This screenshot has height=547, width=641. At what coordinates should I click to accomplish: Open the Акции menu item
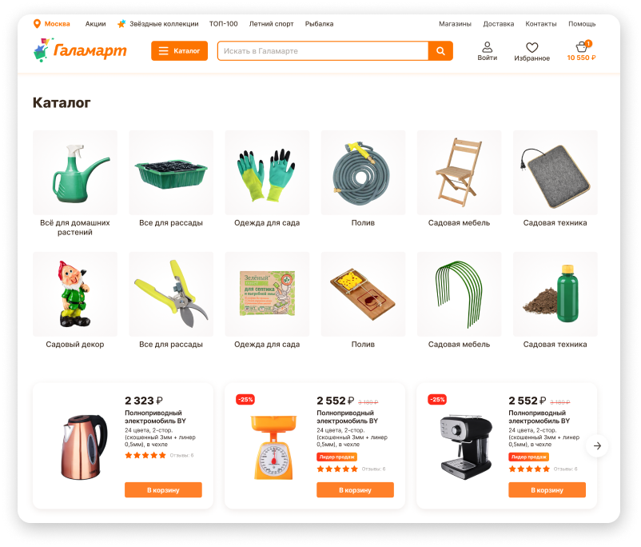coord(95,24)
